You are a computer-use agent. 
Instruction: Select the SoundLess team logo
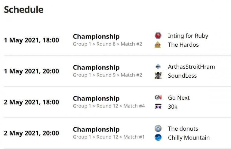tap(158, 76)
